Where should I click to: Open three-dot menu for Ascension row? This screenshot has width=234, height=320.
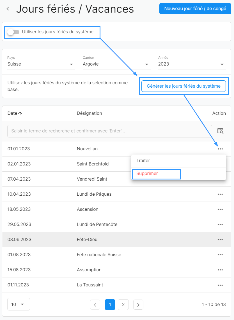[x=220, y=209]
